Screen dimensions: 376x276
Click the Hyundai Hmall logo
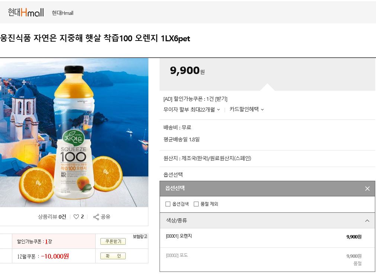pyautogui.click(x=26, y=13)
